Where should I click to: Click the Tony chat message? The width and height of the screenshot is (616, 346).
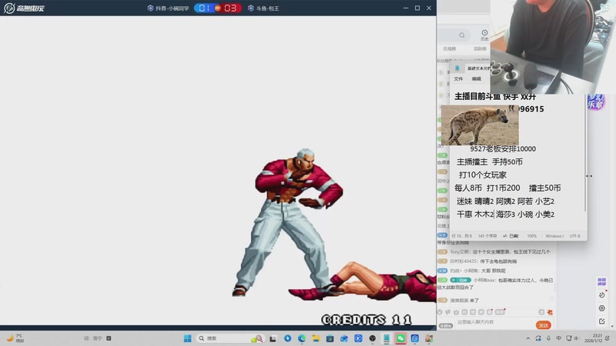(x=500, y=252)
